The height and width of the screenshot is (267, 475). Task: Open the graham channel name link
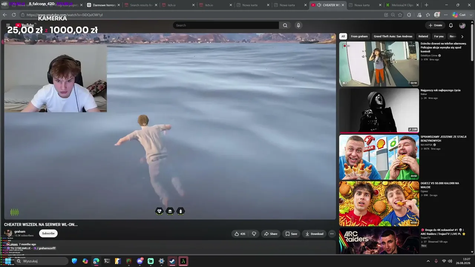pyautogui.click(x=20, y=231)
